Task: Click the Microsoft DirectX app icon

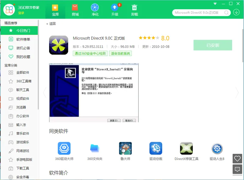Action: coord(59,45)
